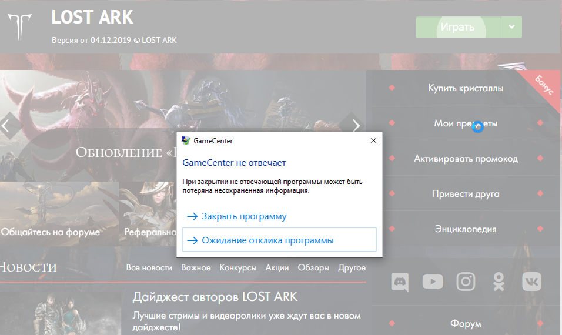Open the Discord social icon
Screen dimensions: 562x335
400,282
